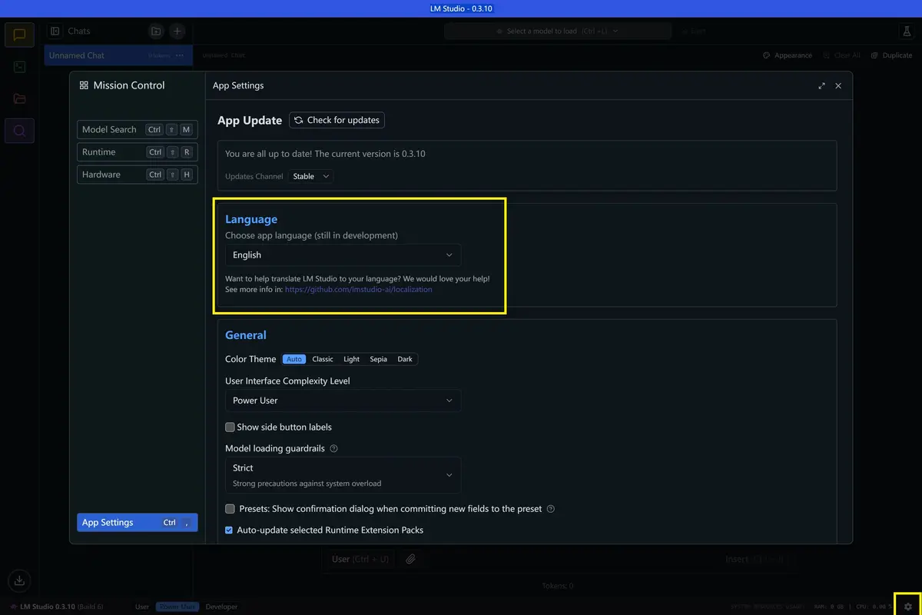Open the Updates Channel Stable dropdown

pyautogui.click(x=311, y=176)
